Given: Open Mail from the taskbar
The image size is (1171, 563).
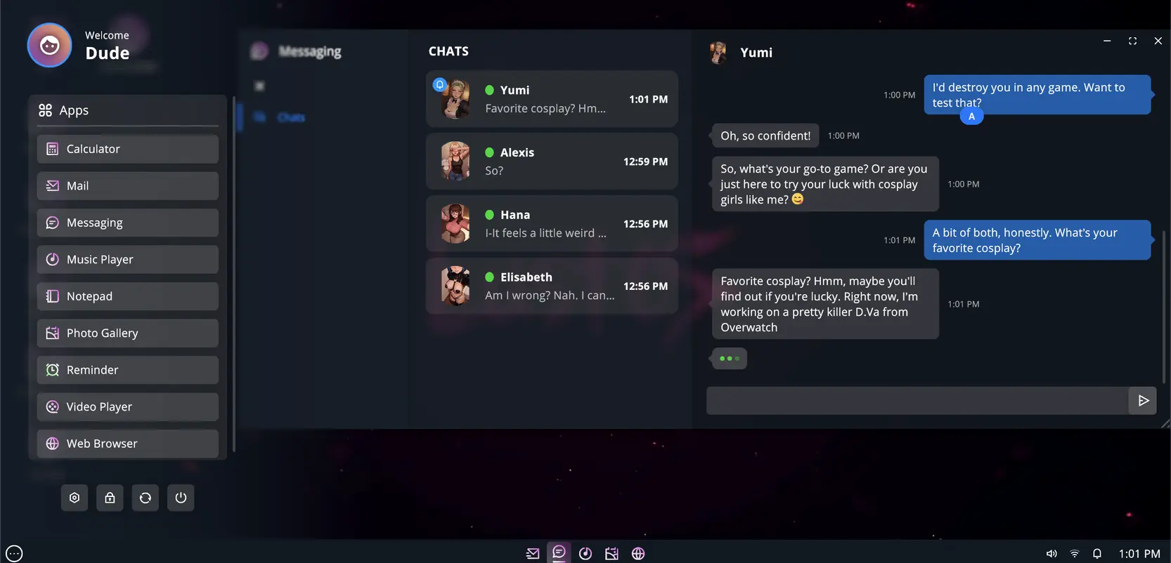Looking at the screenshot, I should 533,553.
